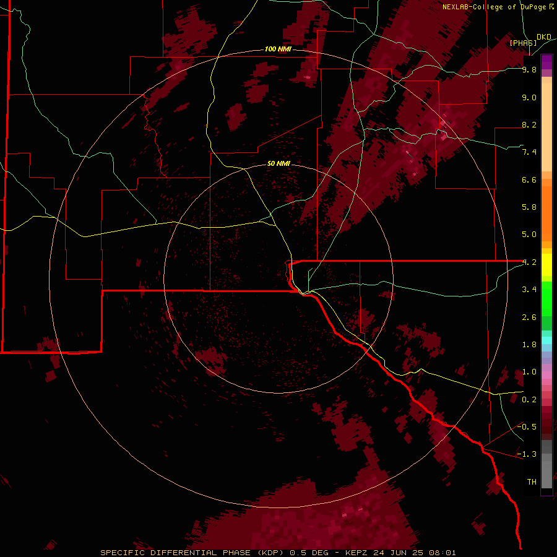Pick the cyan segment of the color bar
557x557 pixels.
[546, 340]
